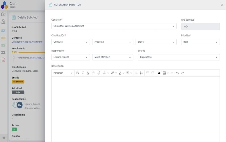The height and width of the screenshot is (142, 226).
Task: Open the Consulta classification dropdown
Action: point(71,42)
